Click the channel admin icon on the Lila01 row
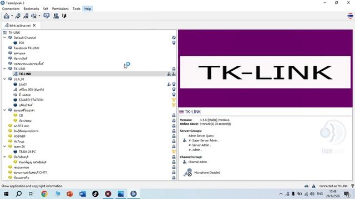Screen dimensions: 355x199 click(x=169, y=85)
